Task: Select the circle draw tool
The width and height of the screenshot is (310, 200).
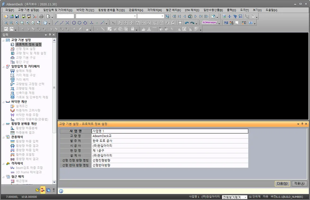Action: pyautogui.click(x=74, y=23)
